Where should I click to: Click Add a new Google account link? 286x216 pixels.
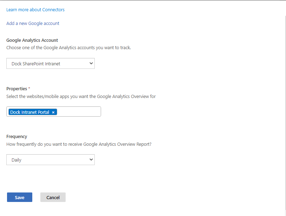click(x=33, y=24)
